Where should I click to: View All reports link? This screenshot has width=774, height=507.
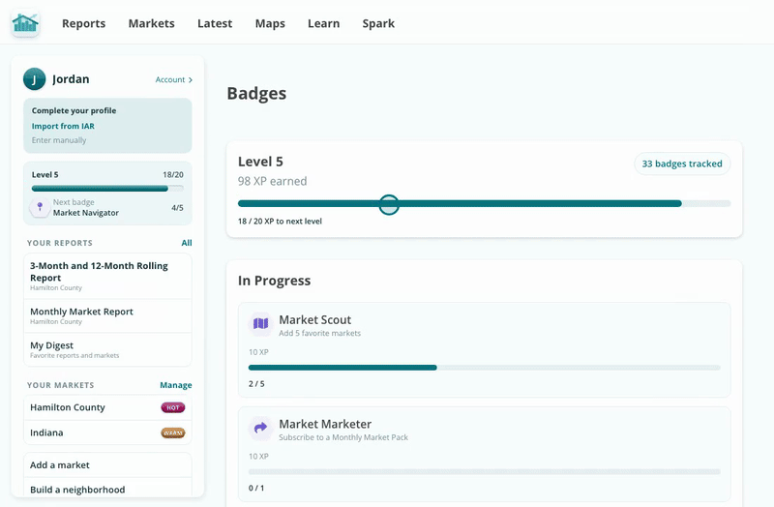(x=187, y=243)
